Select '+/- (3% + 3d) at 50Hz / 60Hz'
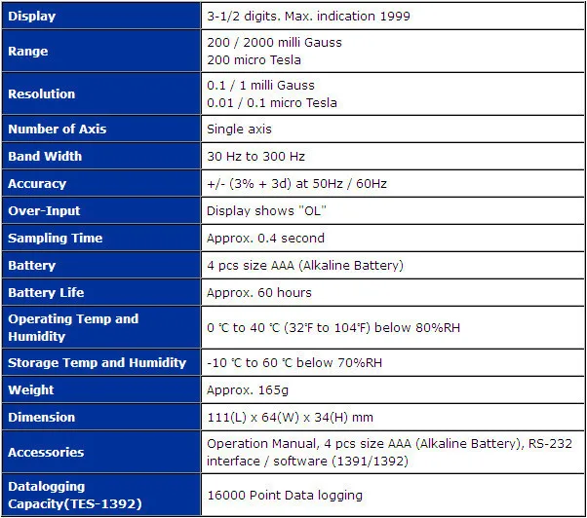Screen dimensions: 587x518 pos(296,183)
